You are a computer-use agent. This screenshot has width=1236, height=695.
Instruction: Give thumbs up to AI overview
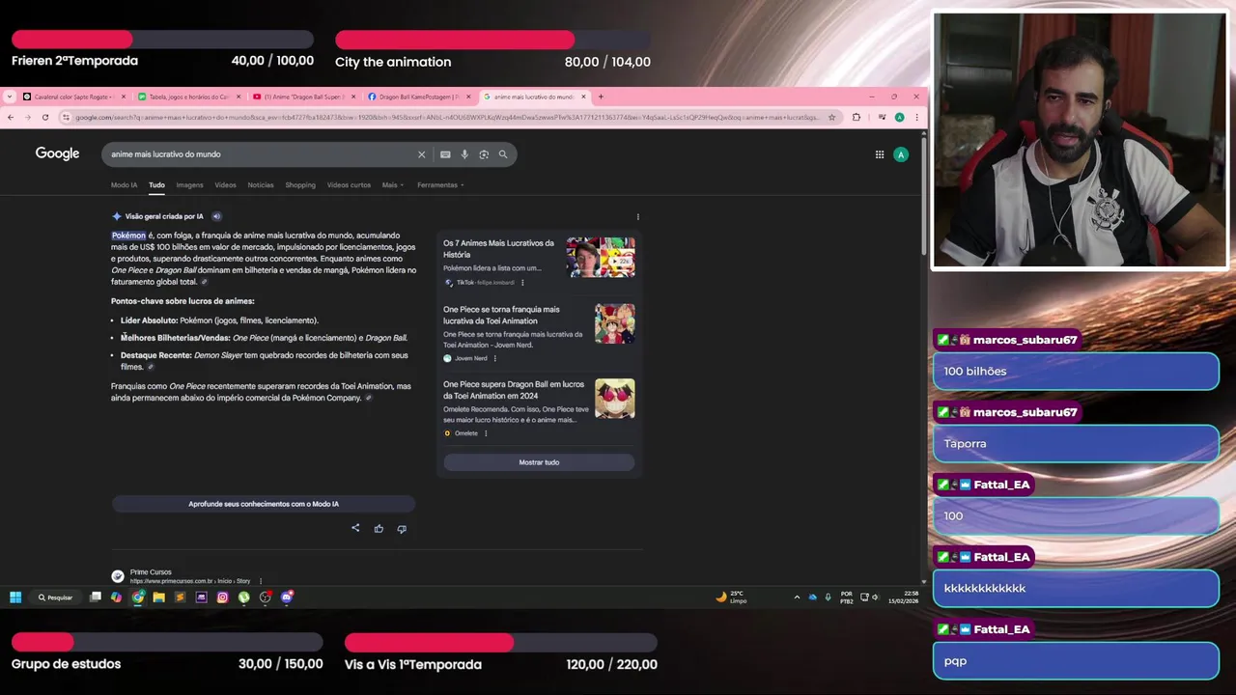(x=379, y=528)
